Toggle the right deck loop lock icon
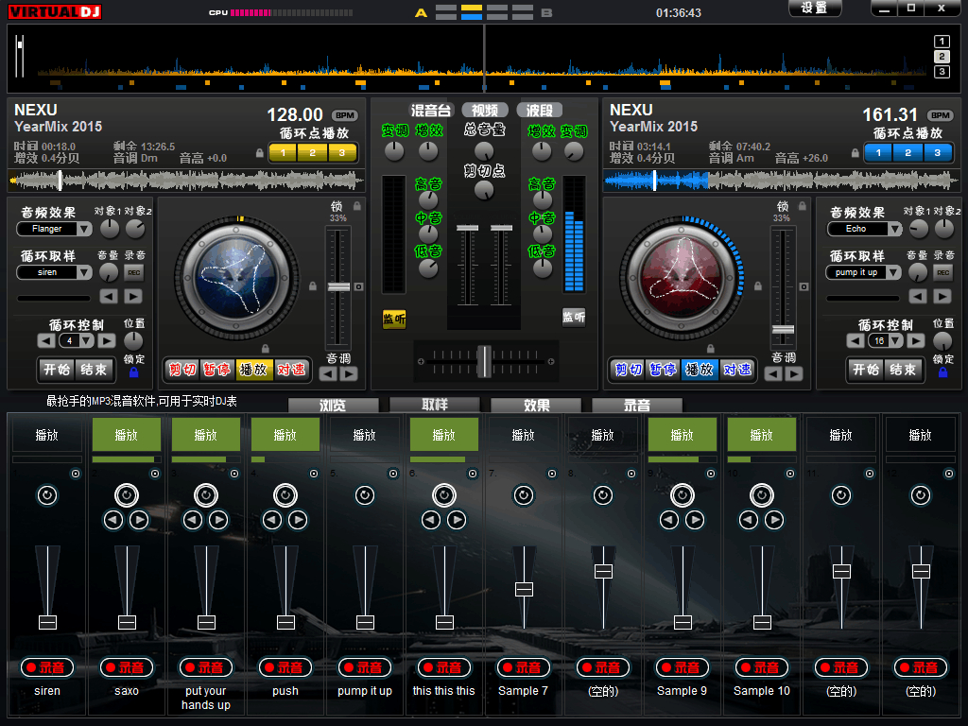The image size is (968, 726). pos(942,372)
